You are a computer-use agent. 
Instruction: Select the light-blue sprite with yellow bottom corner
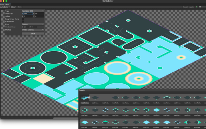coord(167,122)
